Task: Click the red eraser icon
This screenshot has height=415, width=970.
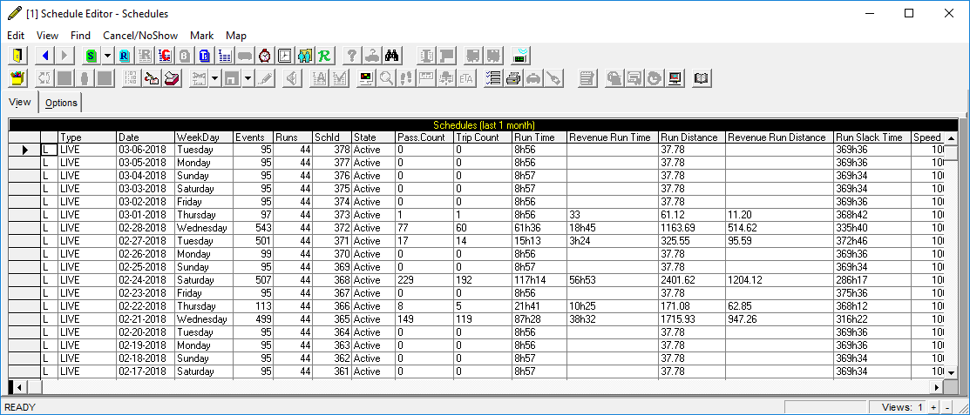Action: 172,78
